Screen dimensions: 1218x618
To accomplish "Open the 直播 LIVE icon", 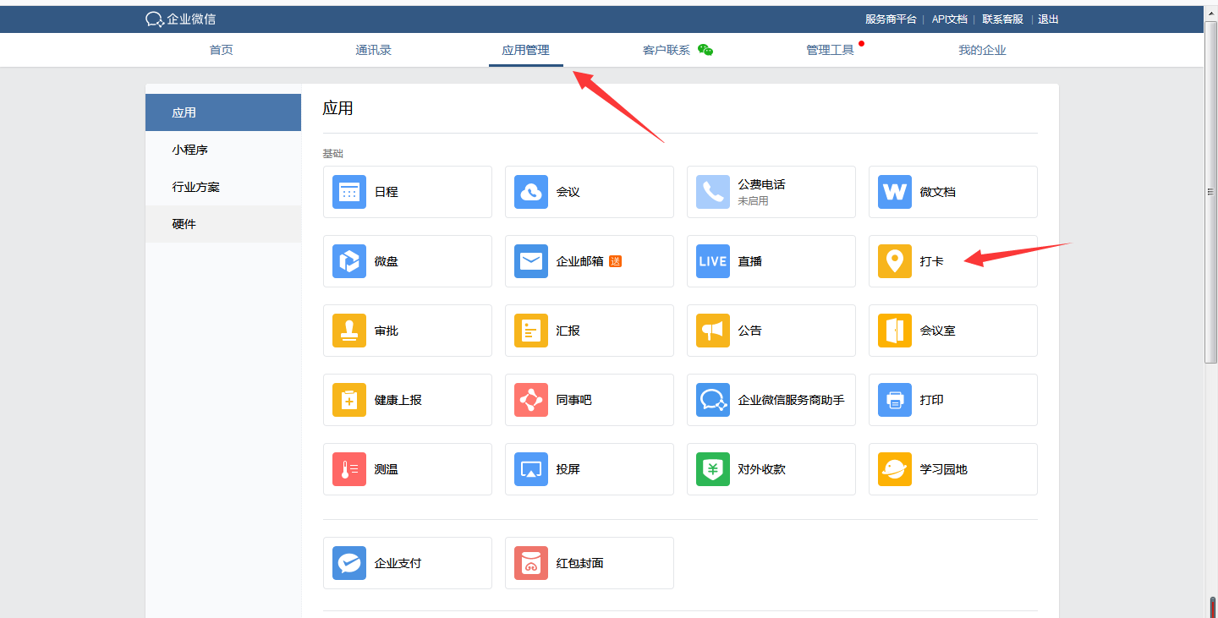I will tap(713, 261).
